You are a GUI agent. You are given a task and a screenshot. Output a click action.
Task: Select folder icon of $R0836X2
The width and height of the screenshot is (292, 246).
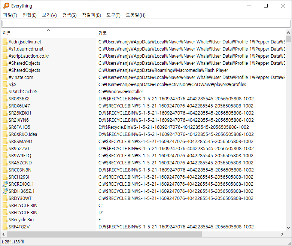click(5, 98)
